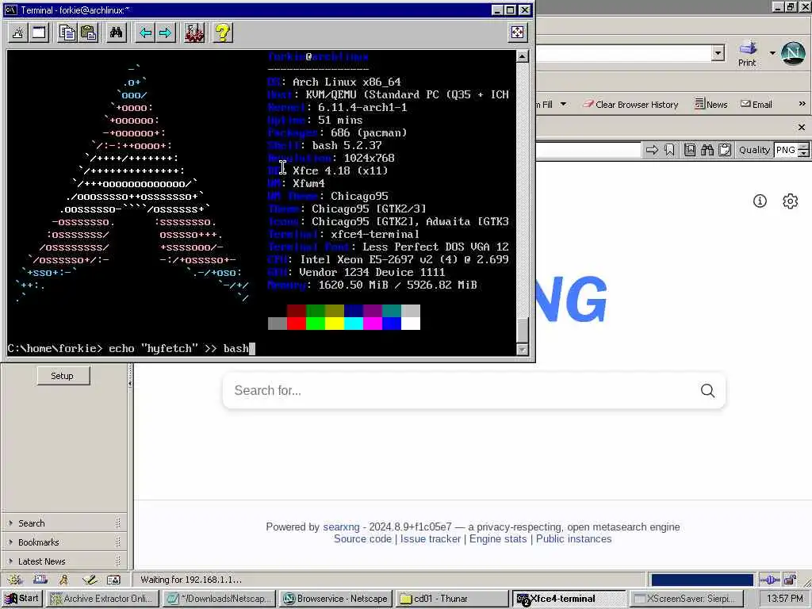Screen dimensions: 812x609
Task: Click the Netscape N throbber logo
Action: tap(793, 53)
